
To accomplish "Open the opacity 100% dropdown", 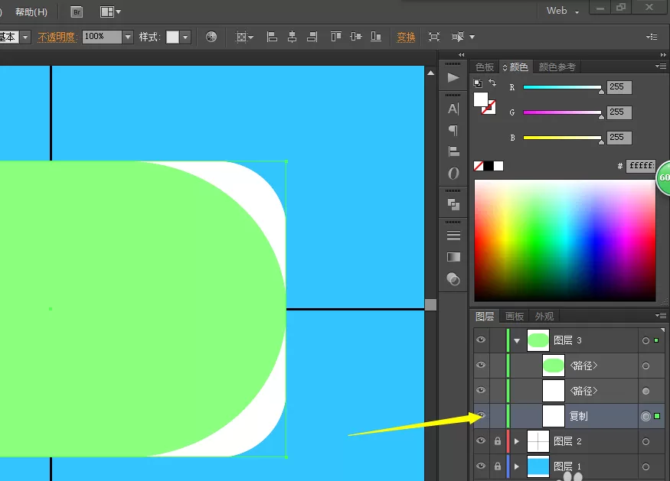I will pyautogui.click(x=128, y=37).
